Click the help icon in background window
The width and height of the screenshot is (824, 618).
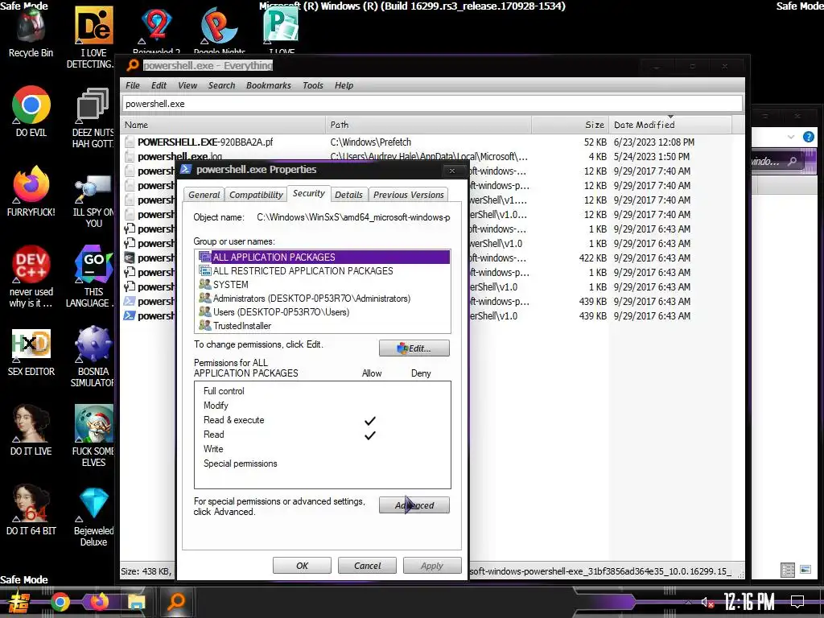click(x=808, y=137)
